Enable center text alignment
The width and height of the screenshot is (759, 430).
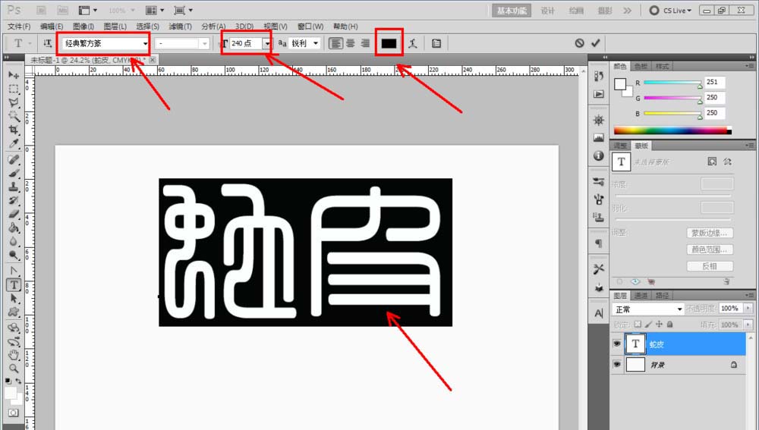351,44
